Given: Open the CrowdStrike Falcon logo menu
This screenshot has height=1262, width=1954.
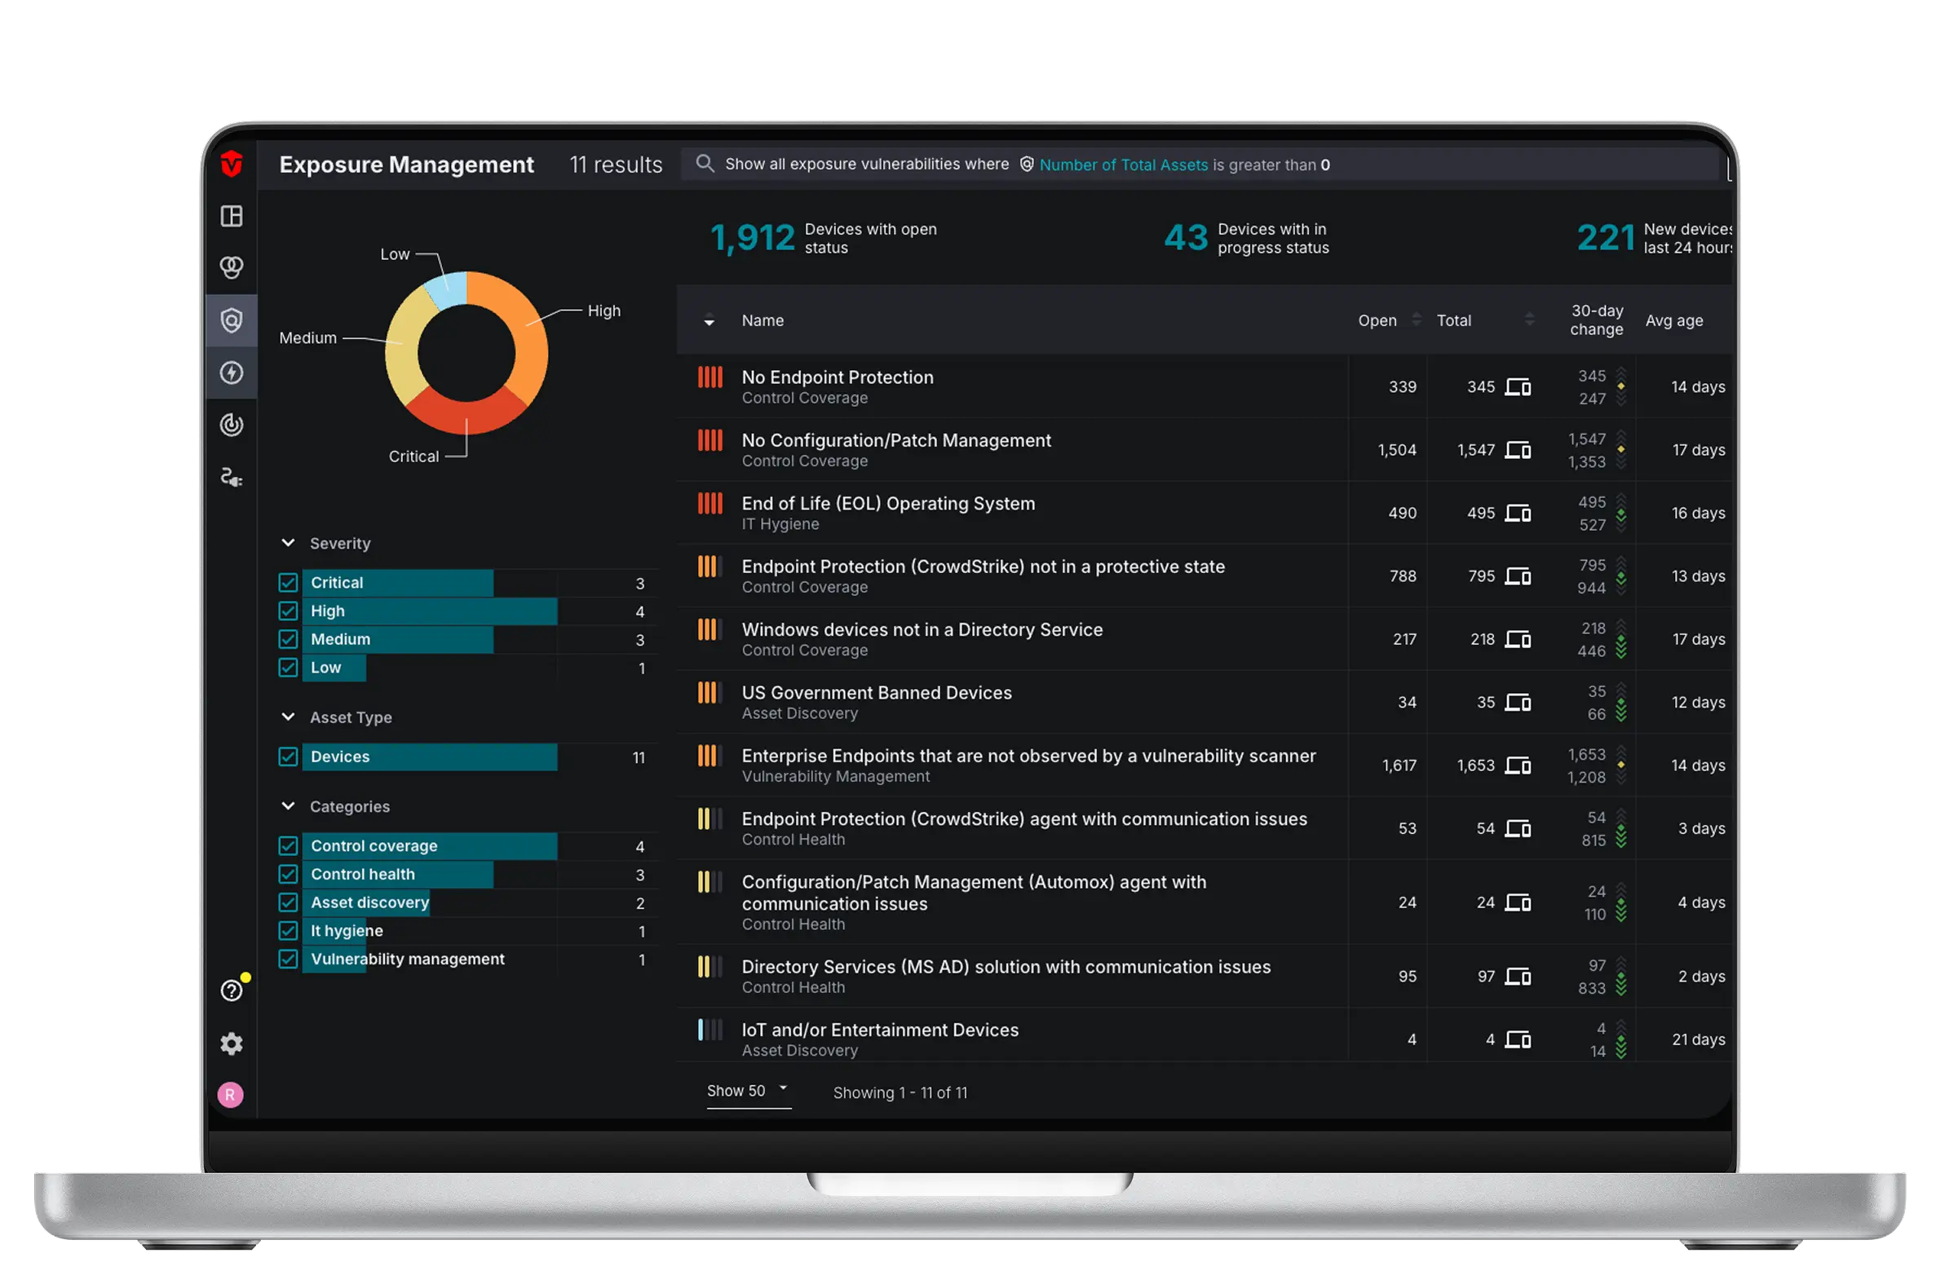Looking at the screenshot, I should click(x=232, y=164).
